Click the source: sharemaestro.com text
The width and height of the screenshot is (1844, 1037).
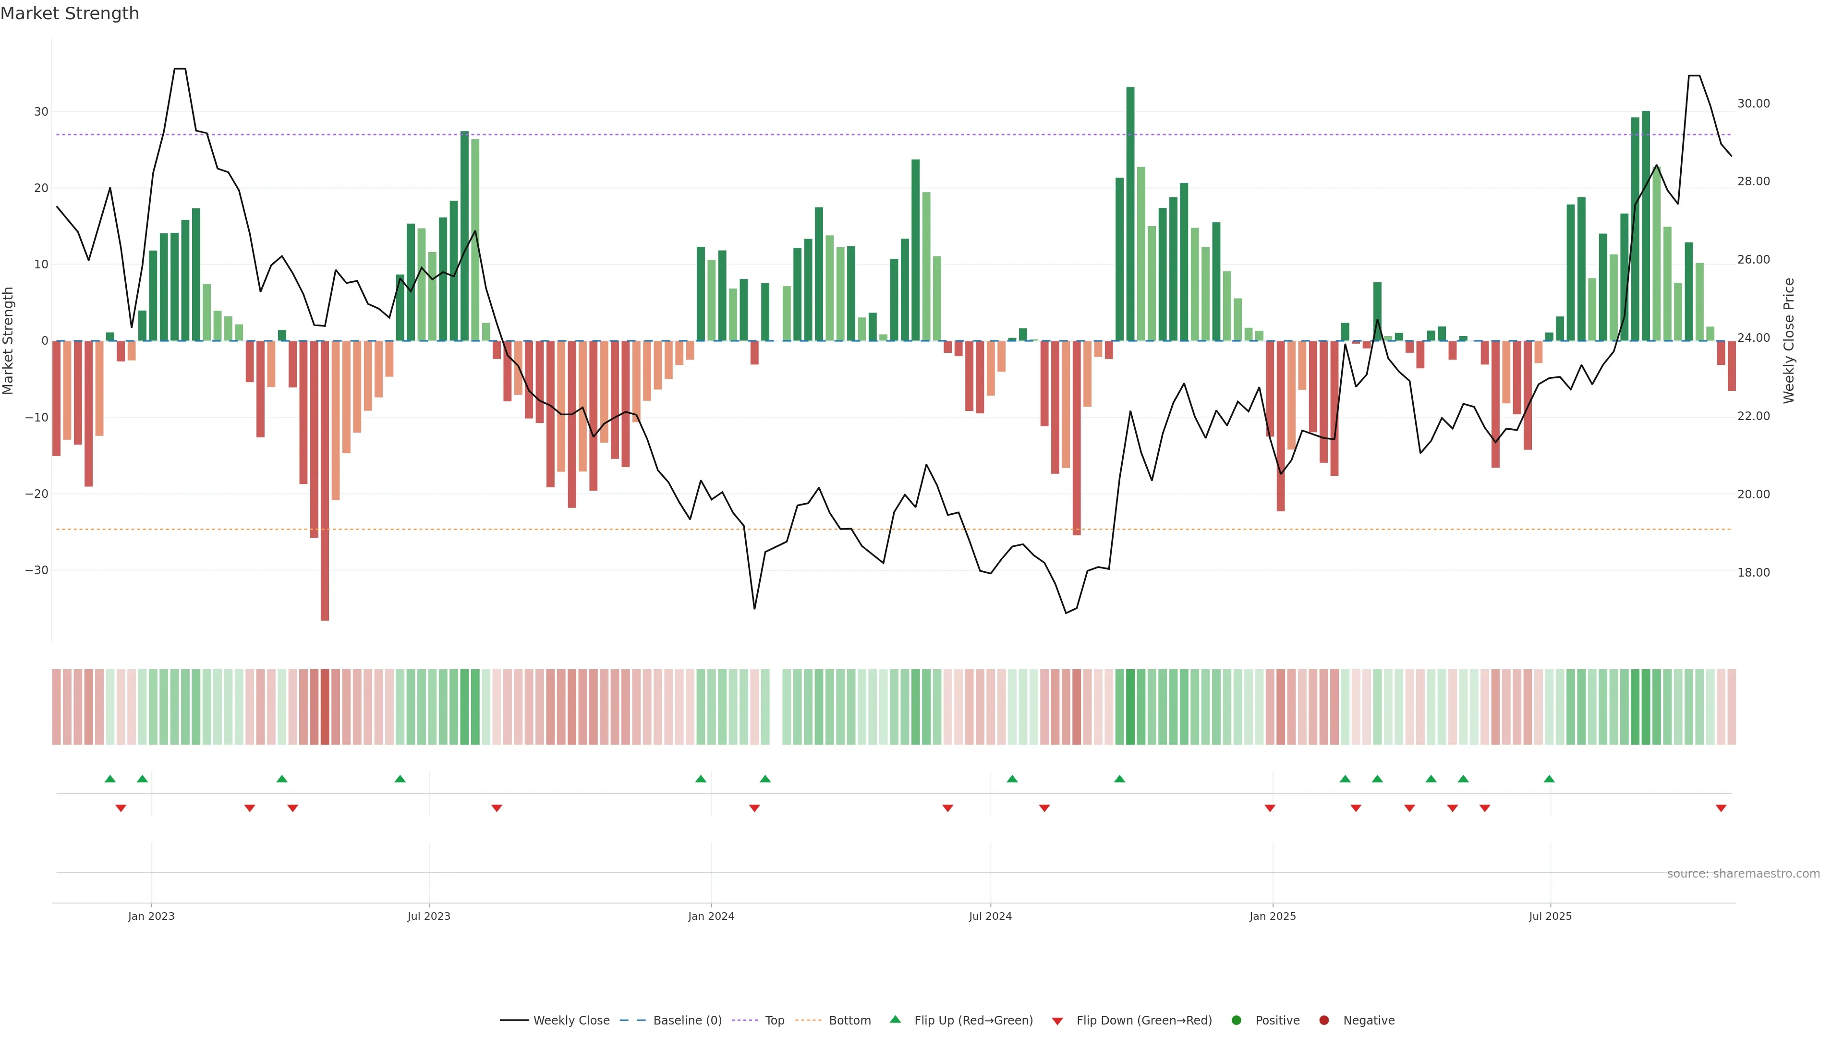[x=1743, y=873]
